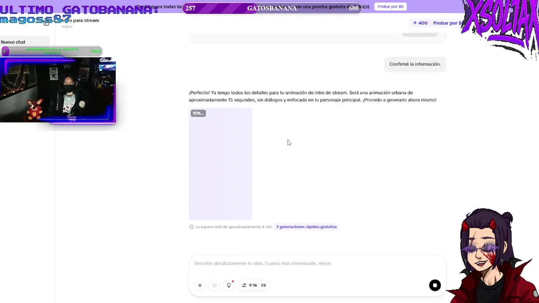Open the 3 generaciones rápidas gratuitas link
This screenshot has height=303, width=539.
coord(307,227)
